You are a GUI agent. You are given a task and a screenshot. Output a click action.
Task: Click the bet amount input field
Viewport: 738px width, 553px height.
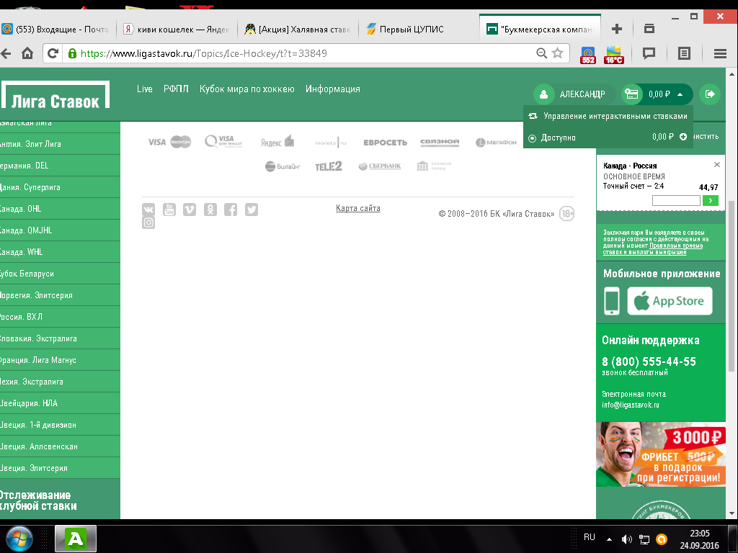[676, 201]
